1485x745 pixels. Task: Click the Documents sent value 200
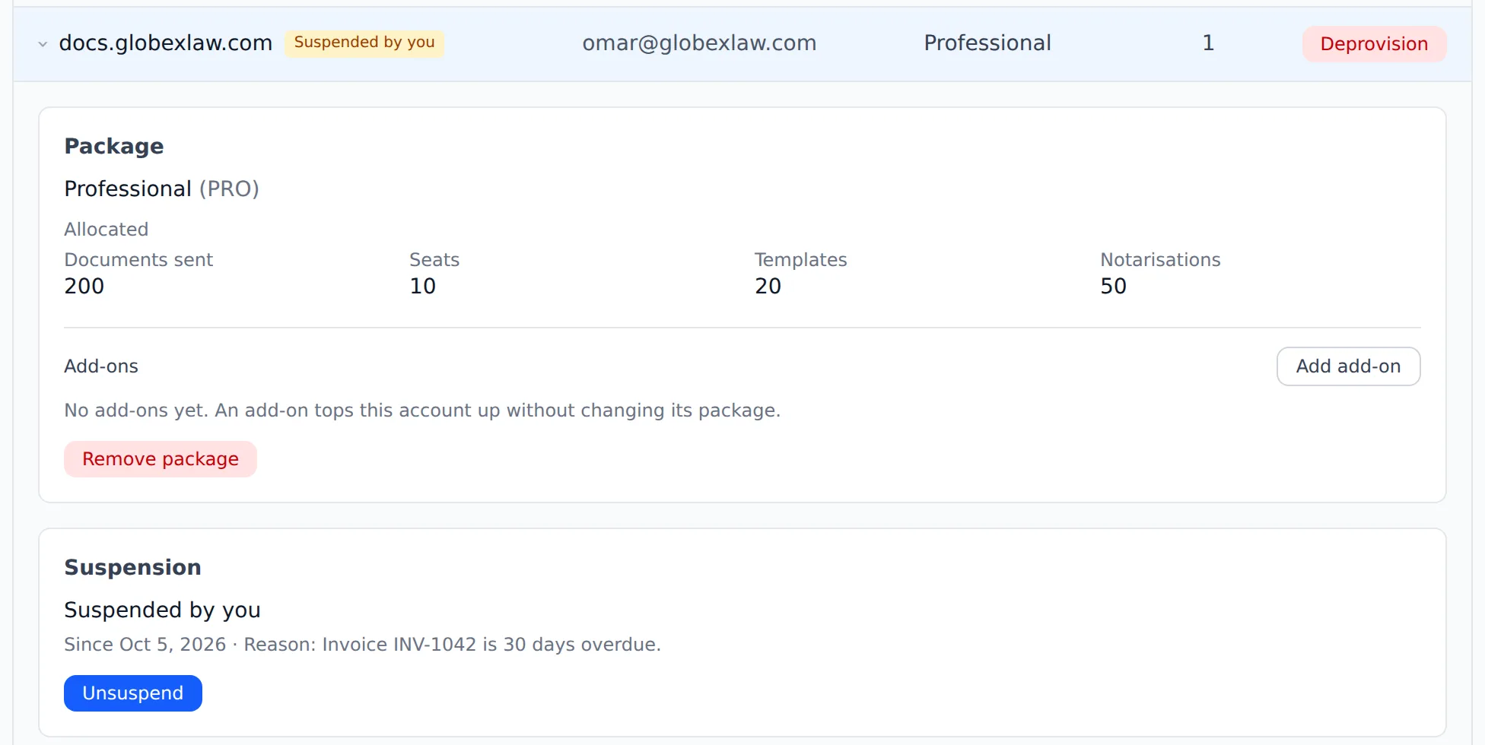pos(84,286)
